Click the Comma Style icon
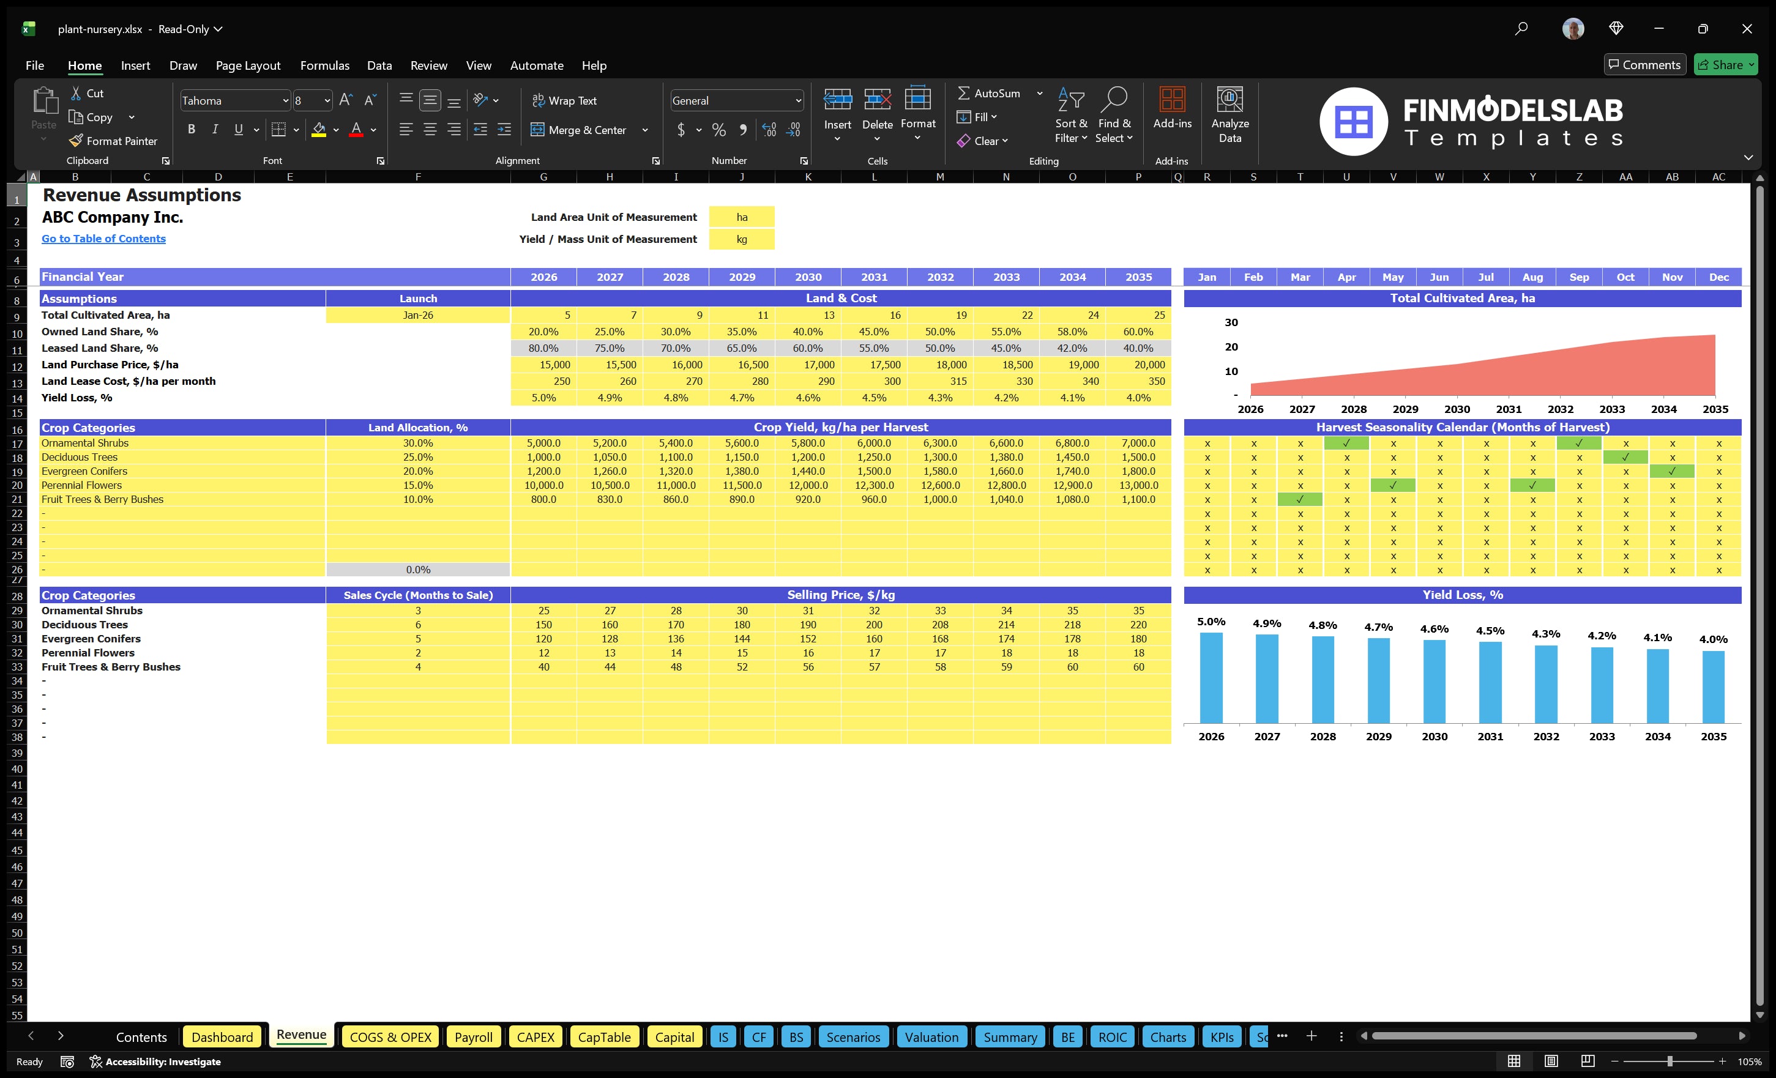 click(x=743, y=130)
